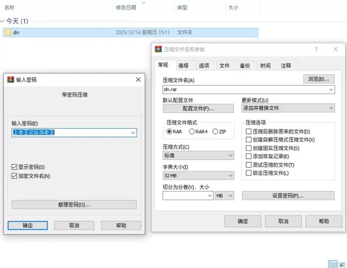Click the 整理密码(O)... button

click(74, 205)
